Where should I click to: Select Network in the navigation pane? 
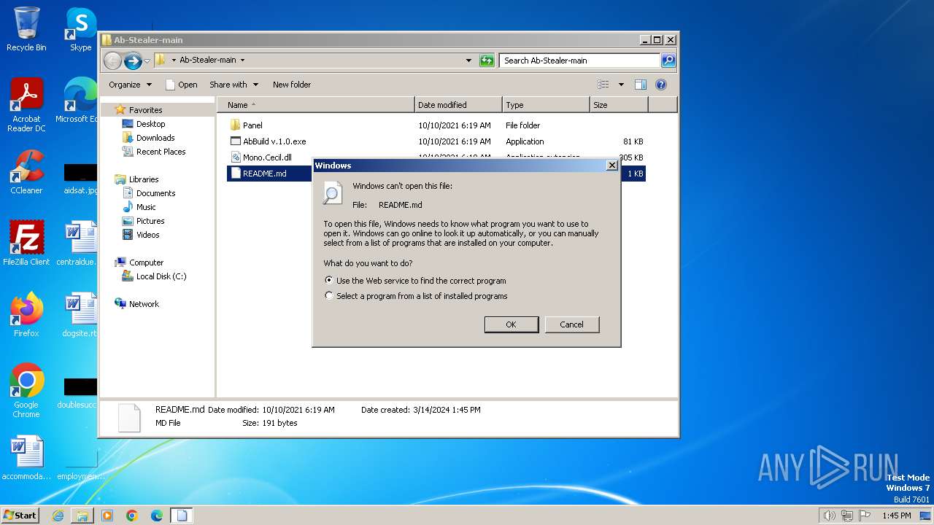tap(144, 304)
